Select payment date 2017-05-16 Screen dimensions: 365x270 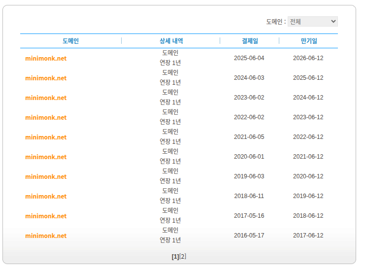pyautogui.click(x=249, y=216)
